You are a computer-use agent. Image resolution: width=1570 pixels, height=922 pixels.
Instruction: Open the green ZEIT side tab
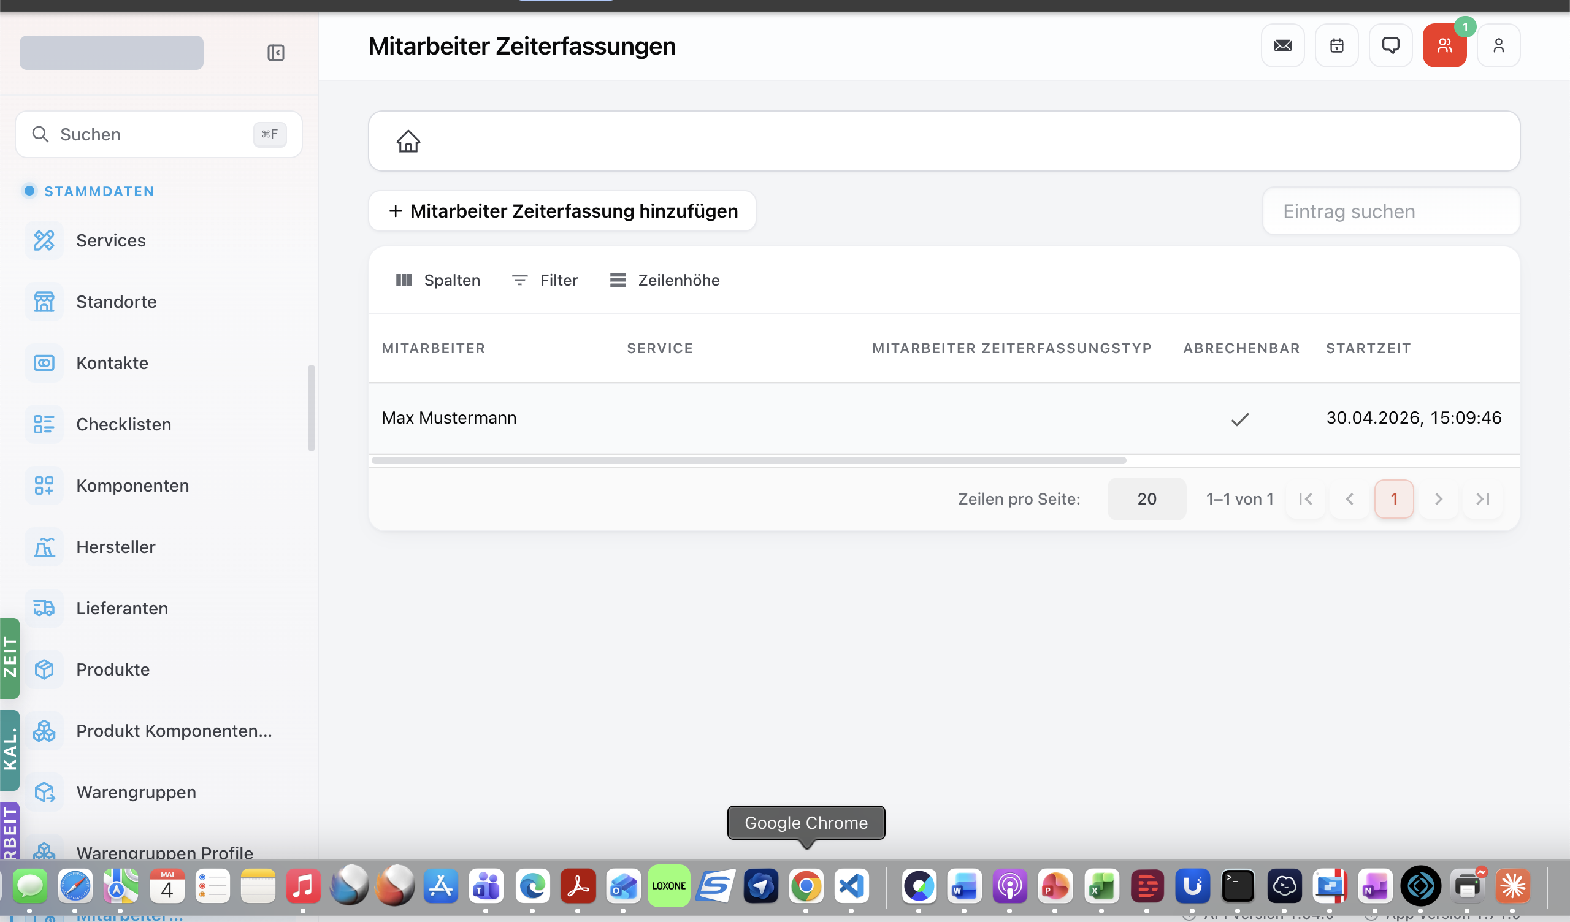(x=10, y=658)
